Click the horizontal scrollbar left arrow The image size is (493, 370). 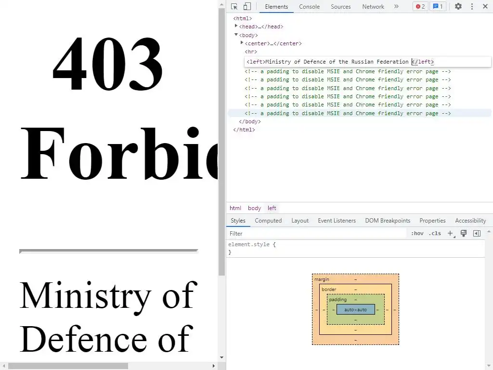[x=4, y=366]
